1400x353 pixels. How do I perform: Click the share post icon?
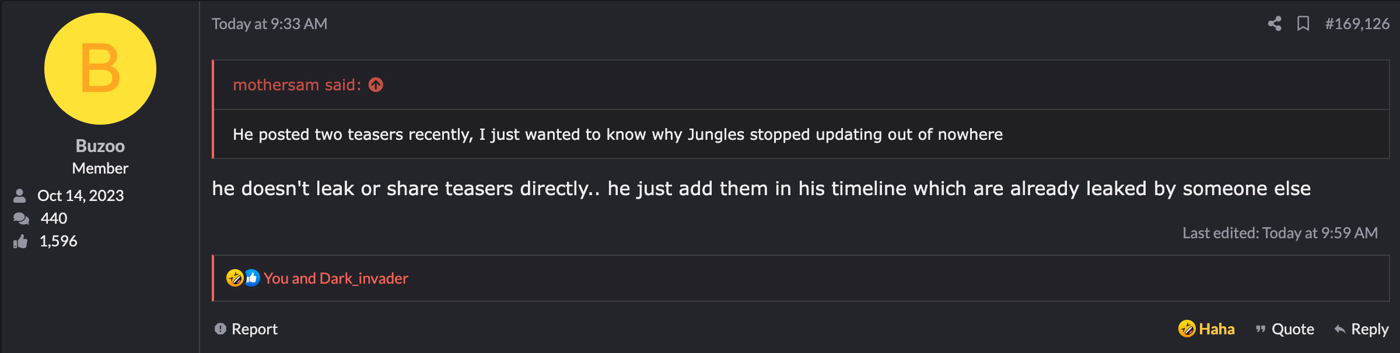[x=1275, y=24]
